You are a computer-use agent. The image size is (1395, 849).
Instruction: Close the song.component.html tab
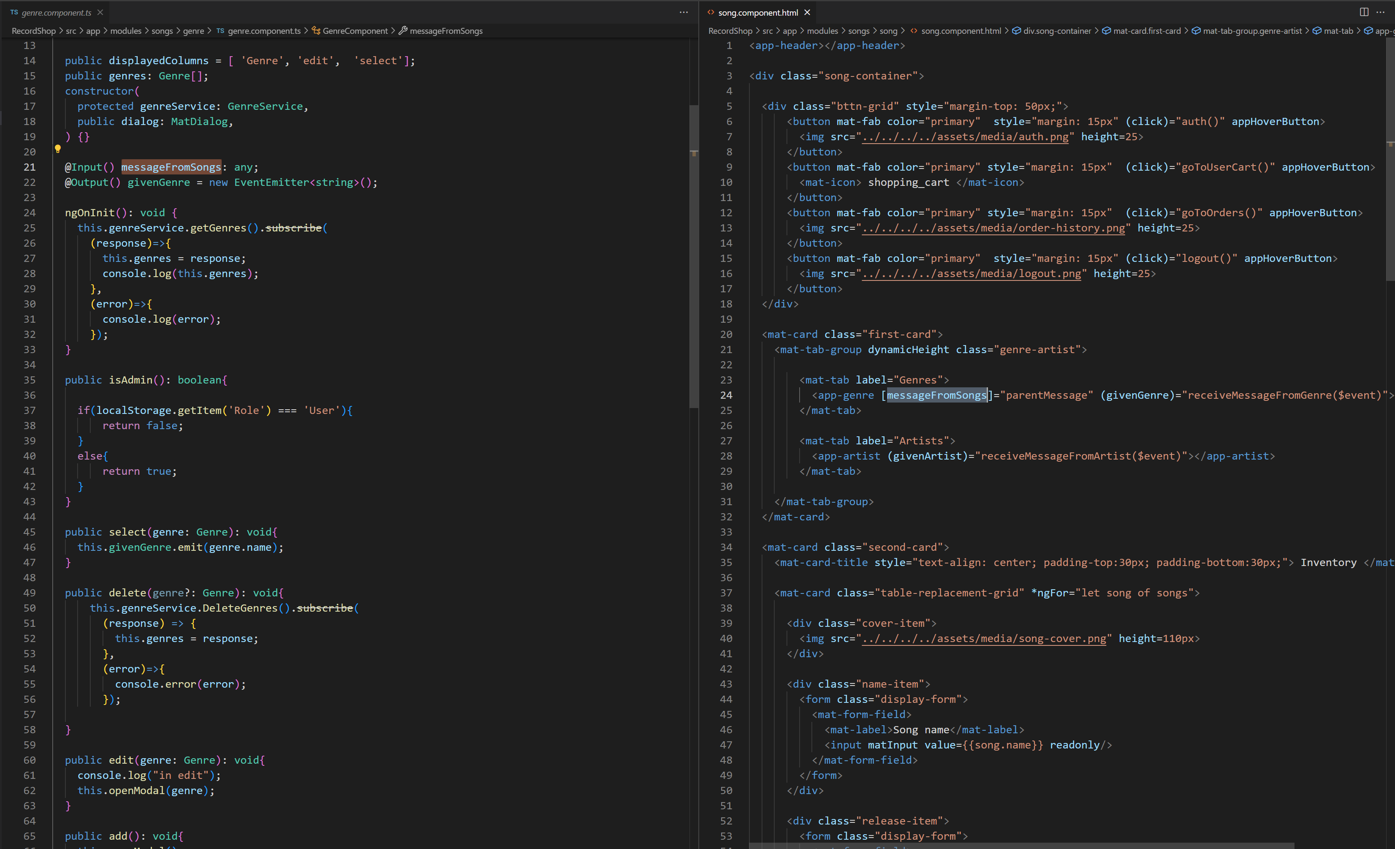point(807,12)
